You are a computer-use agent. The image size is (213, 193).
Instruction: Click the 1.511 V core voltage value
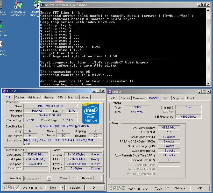pos(68,120)
